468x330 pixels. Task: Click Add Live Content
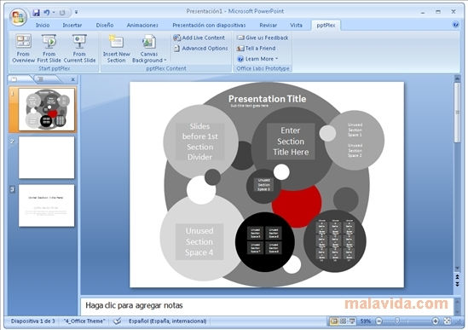pyautogui.click(x=199, y=38)
